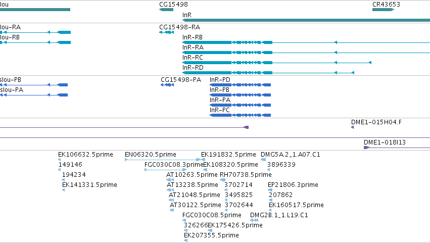Select the InR-PB protein label
This screenshot has height=243, width=430.
tap(219, 90)
